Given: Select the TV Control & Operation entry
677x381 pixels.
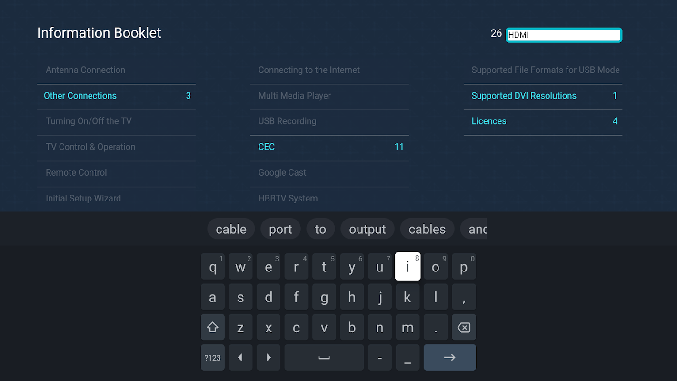Looking at the screenshot, I should click(116, 147).
